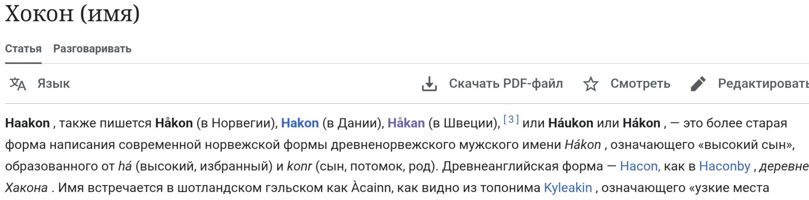Click Скачать PDF-файл text
The height and width of the screenshot is (200, 809).
[506, 83]
